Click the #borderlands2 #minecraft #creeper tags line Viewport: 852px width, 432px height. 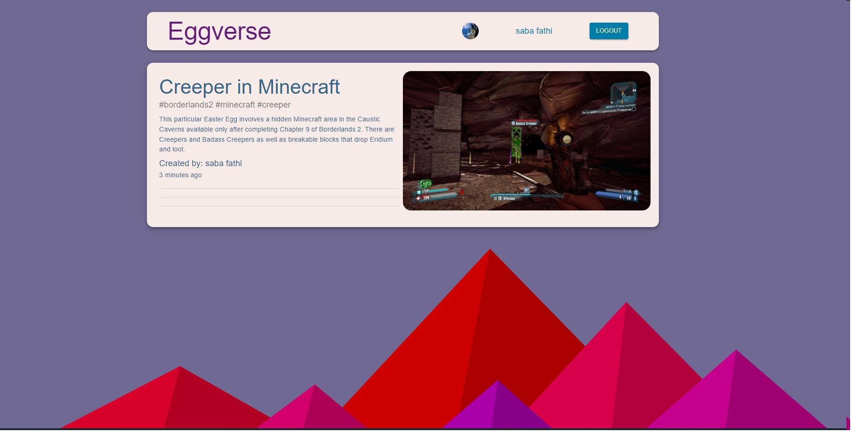point(225,105)
